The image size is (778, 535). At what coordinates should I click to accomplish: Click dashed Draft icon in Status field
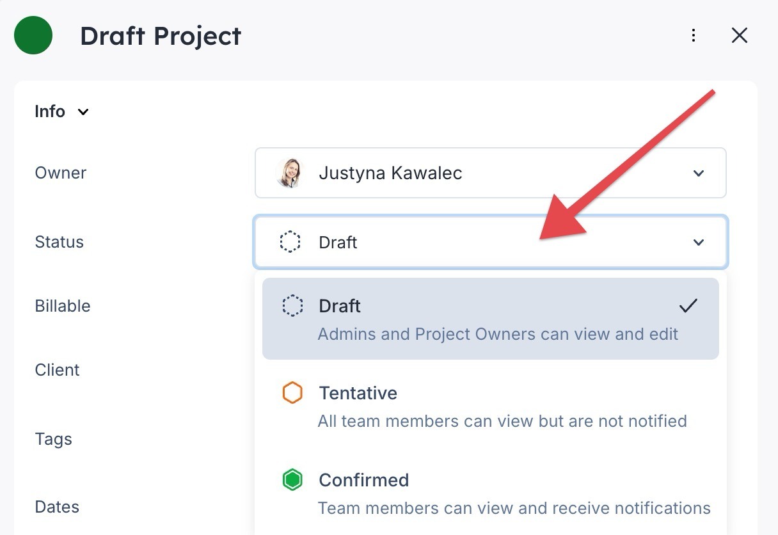point(290,243)
